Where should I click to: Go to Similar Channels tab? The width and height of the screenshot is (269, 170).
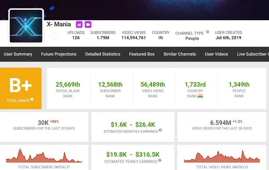pos(180,54)
